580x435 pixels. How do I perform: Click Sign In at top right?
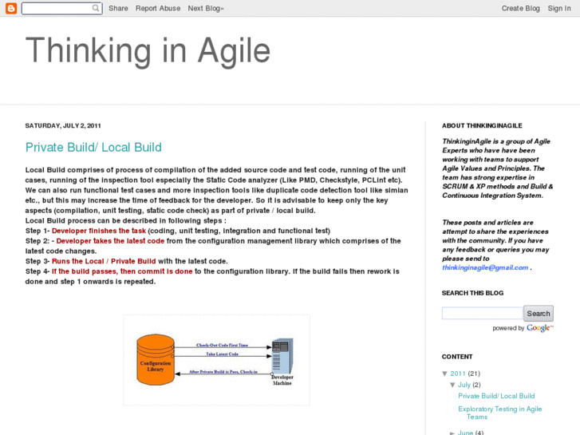point(559,8)
